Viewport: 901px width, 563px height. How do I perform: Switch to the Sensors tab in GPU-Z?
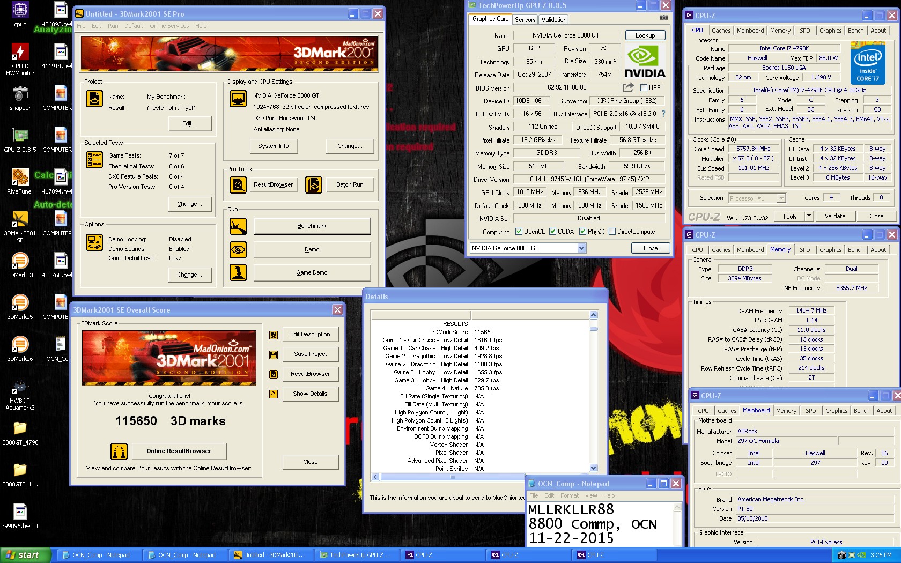(x=525, y=19)
